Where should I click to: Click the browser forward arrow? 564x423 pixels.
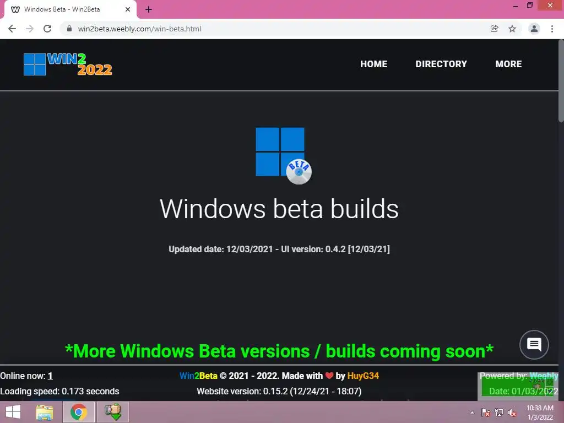[30, 29]
